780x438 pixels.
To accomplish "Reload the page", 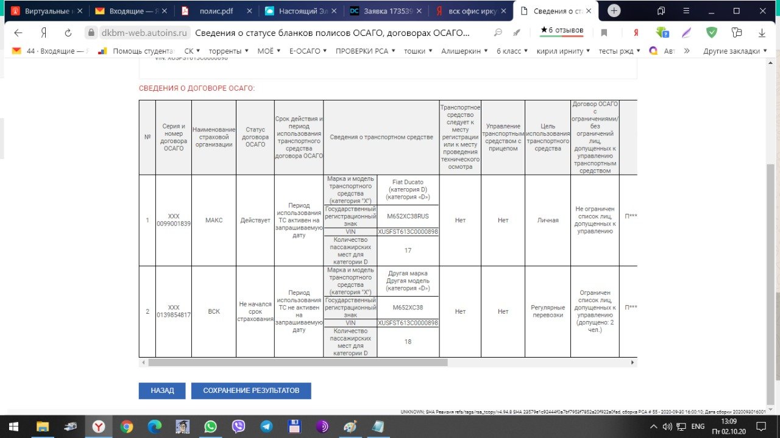I will [68, 32].
